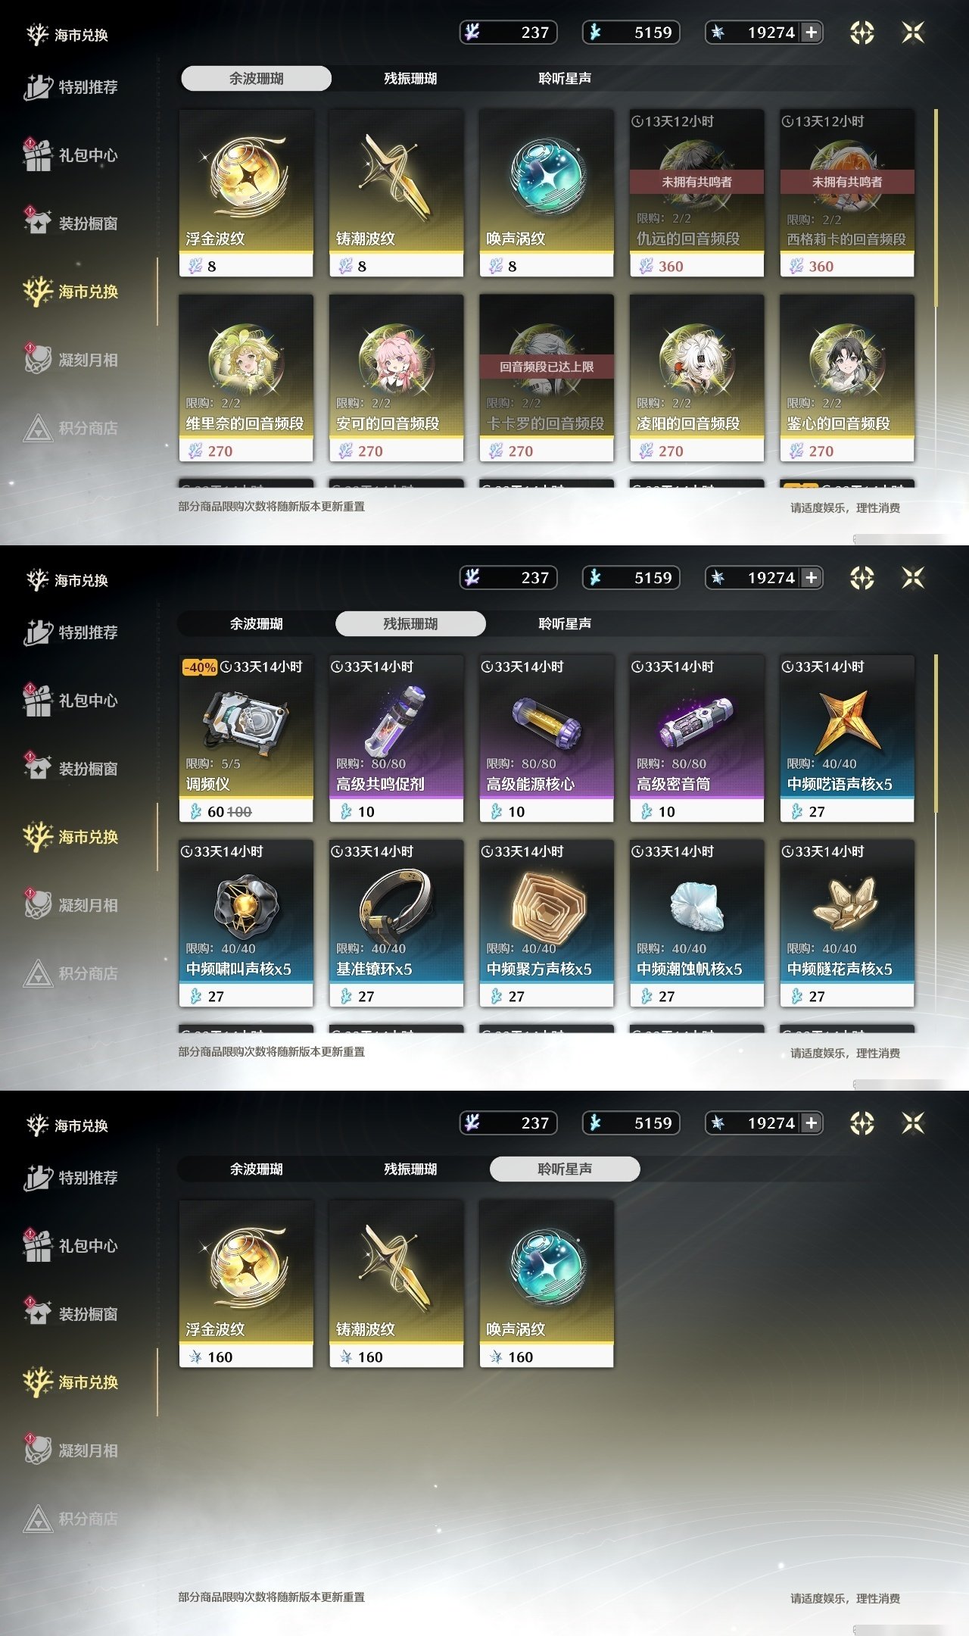Select 维里奈的回音频段 character item
The height and width of the screenshot is (1636, 969).
246,378
